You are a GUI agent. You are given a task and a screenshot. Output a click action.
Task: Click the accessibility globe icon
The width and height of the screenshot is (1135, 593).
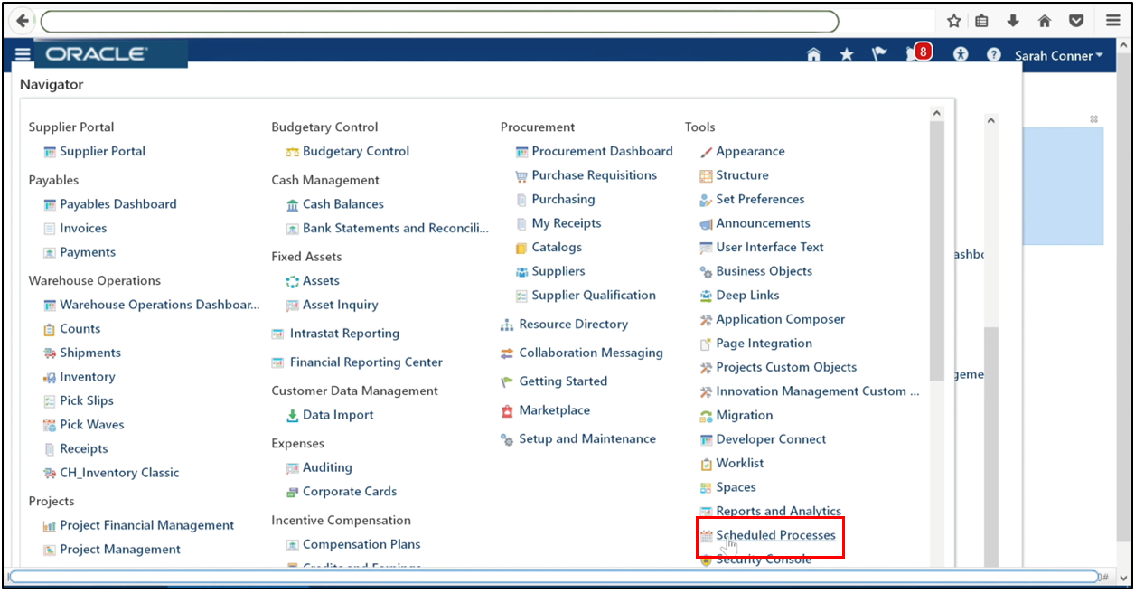(x=960, y=53)
